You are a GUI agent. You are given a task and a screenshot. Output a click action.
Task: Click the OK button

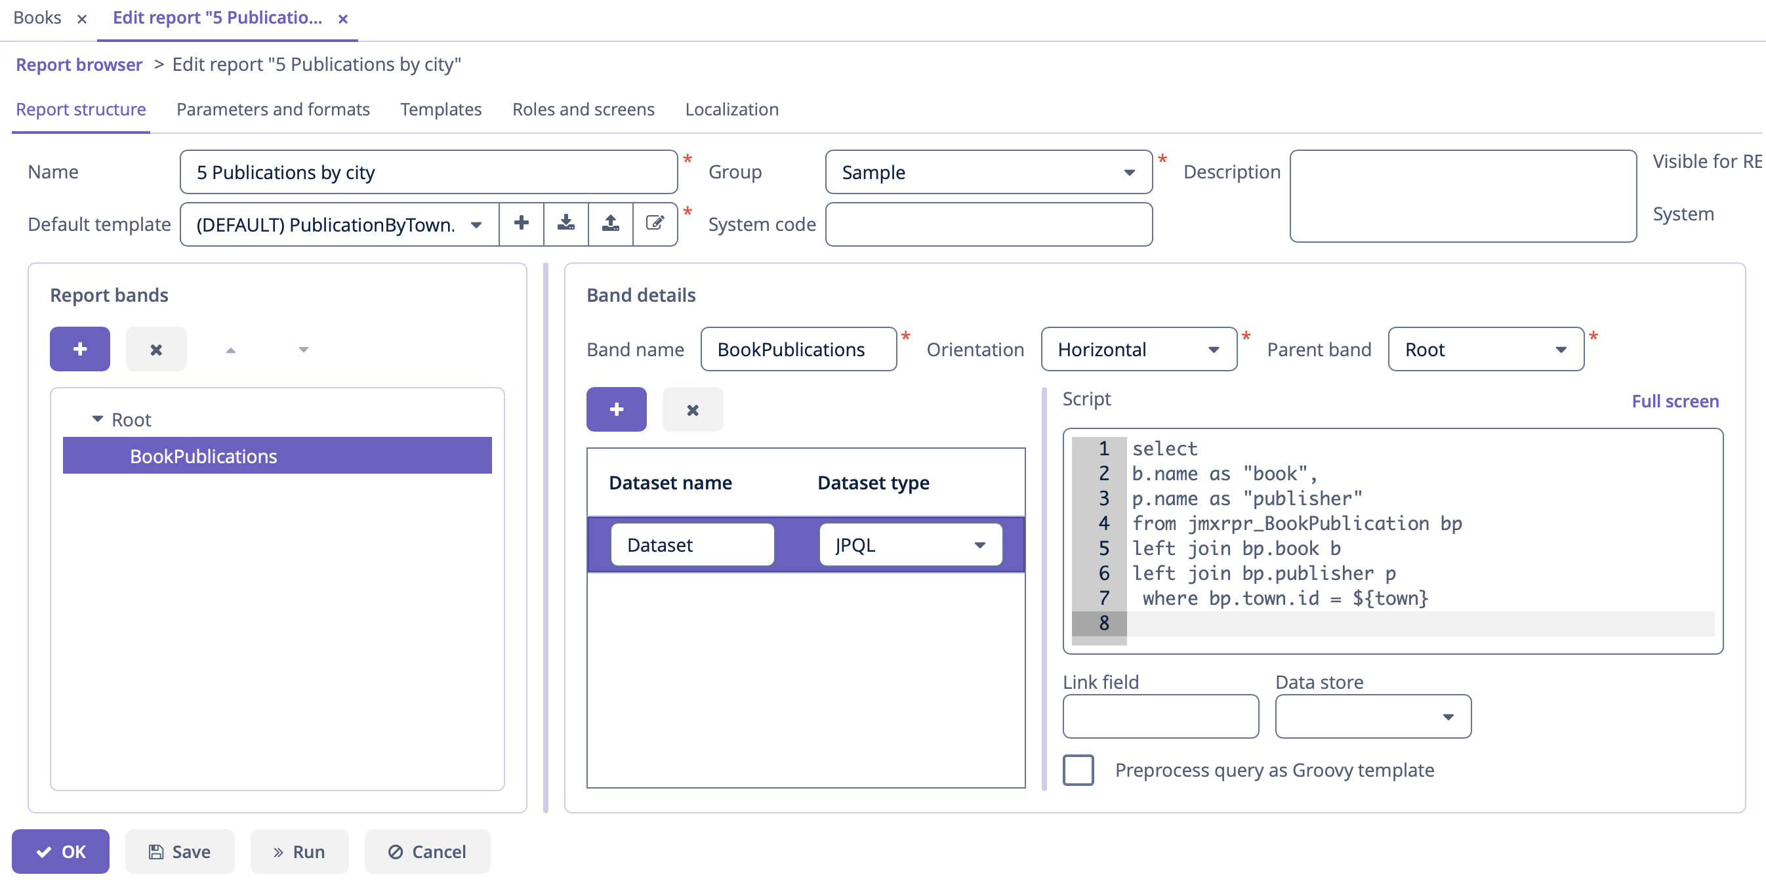(60, 852)
